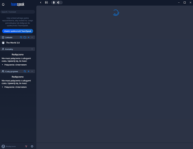Focus the Search / Connect field

(18, 12)
